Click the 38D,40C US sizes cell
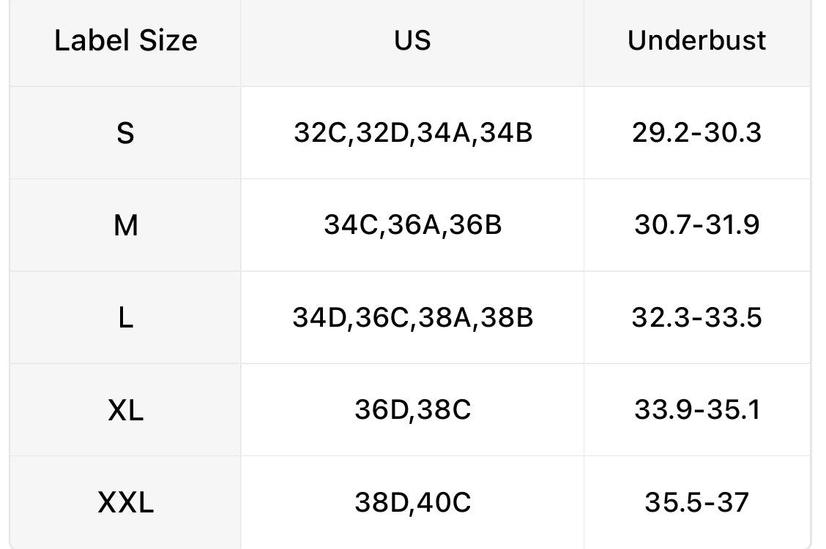The image size is (826, 549). (412, 502)
